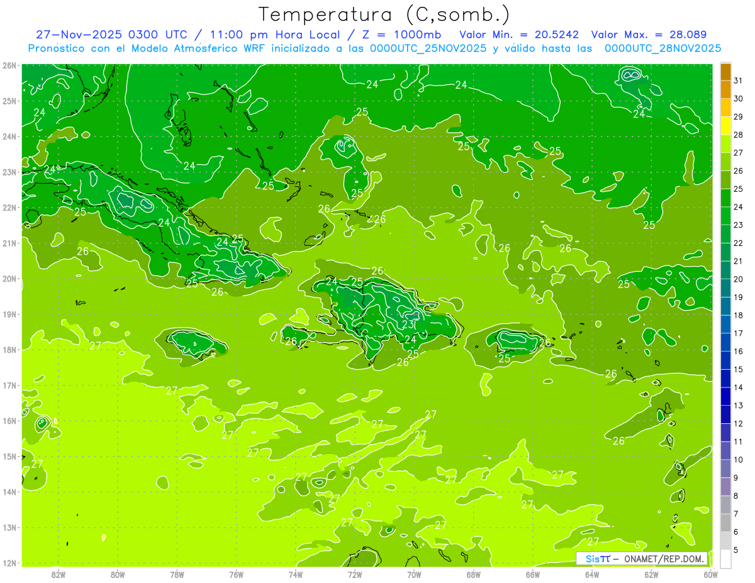Click the 68W longitude axis label
755x583 pixels.
473,574
